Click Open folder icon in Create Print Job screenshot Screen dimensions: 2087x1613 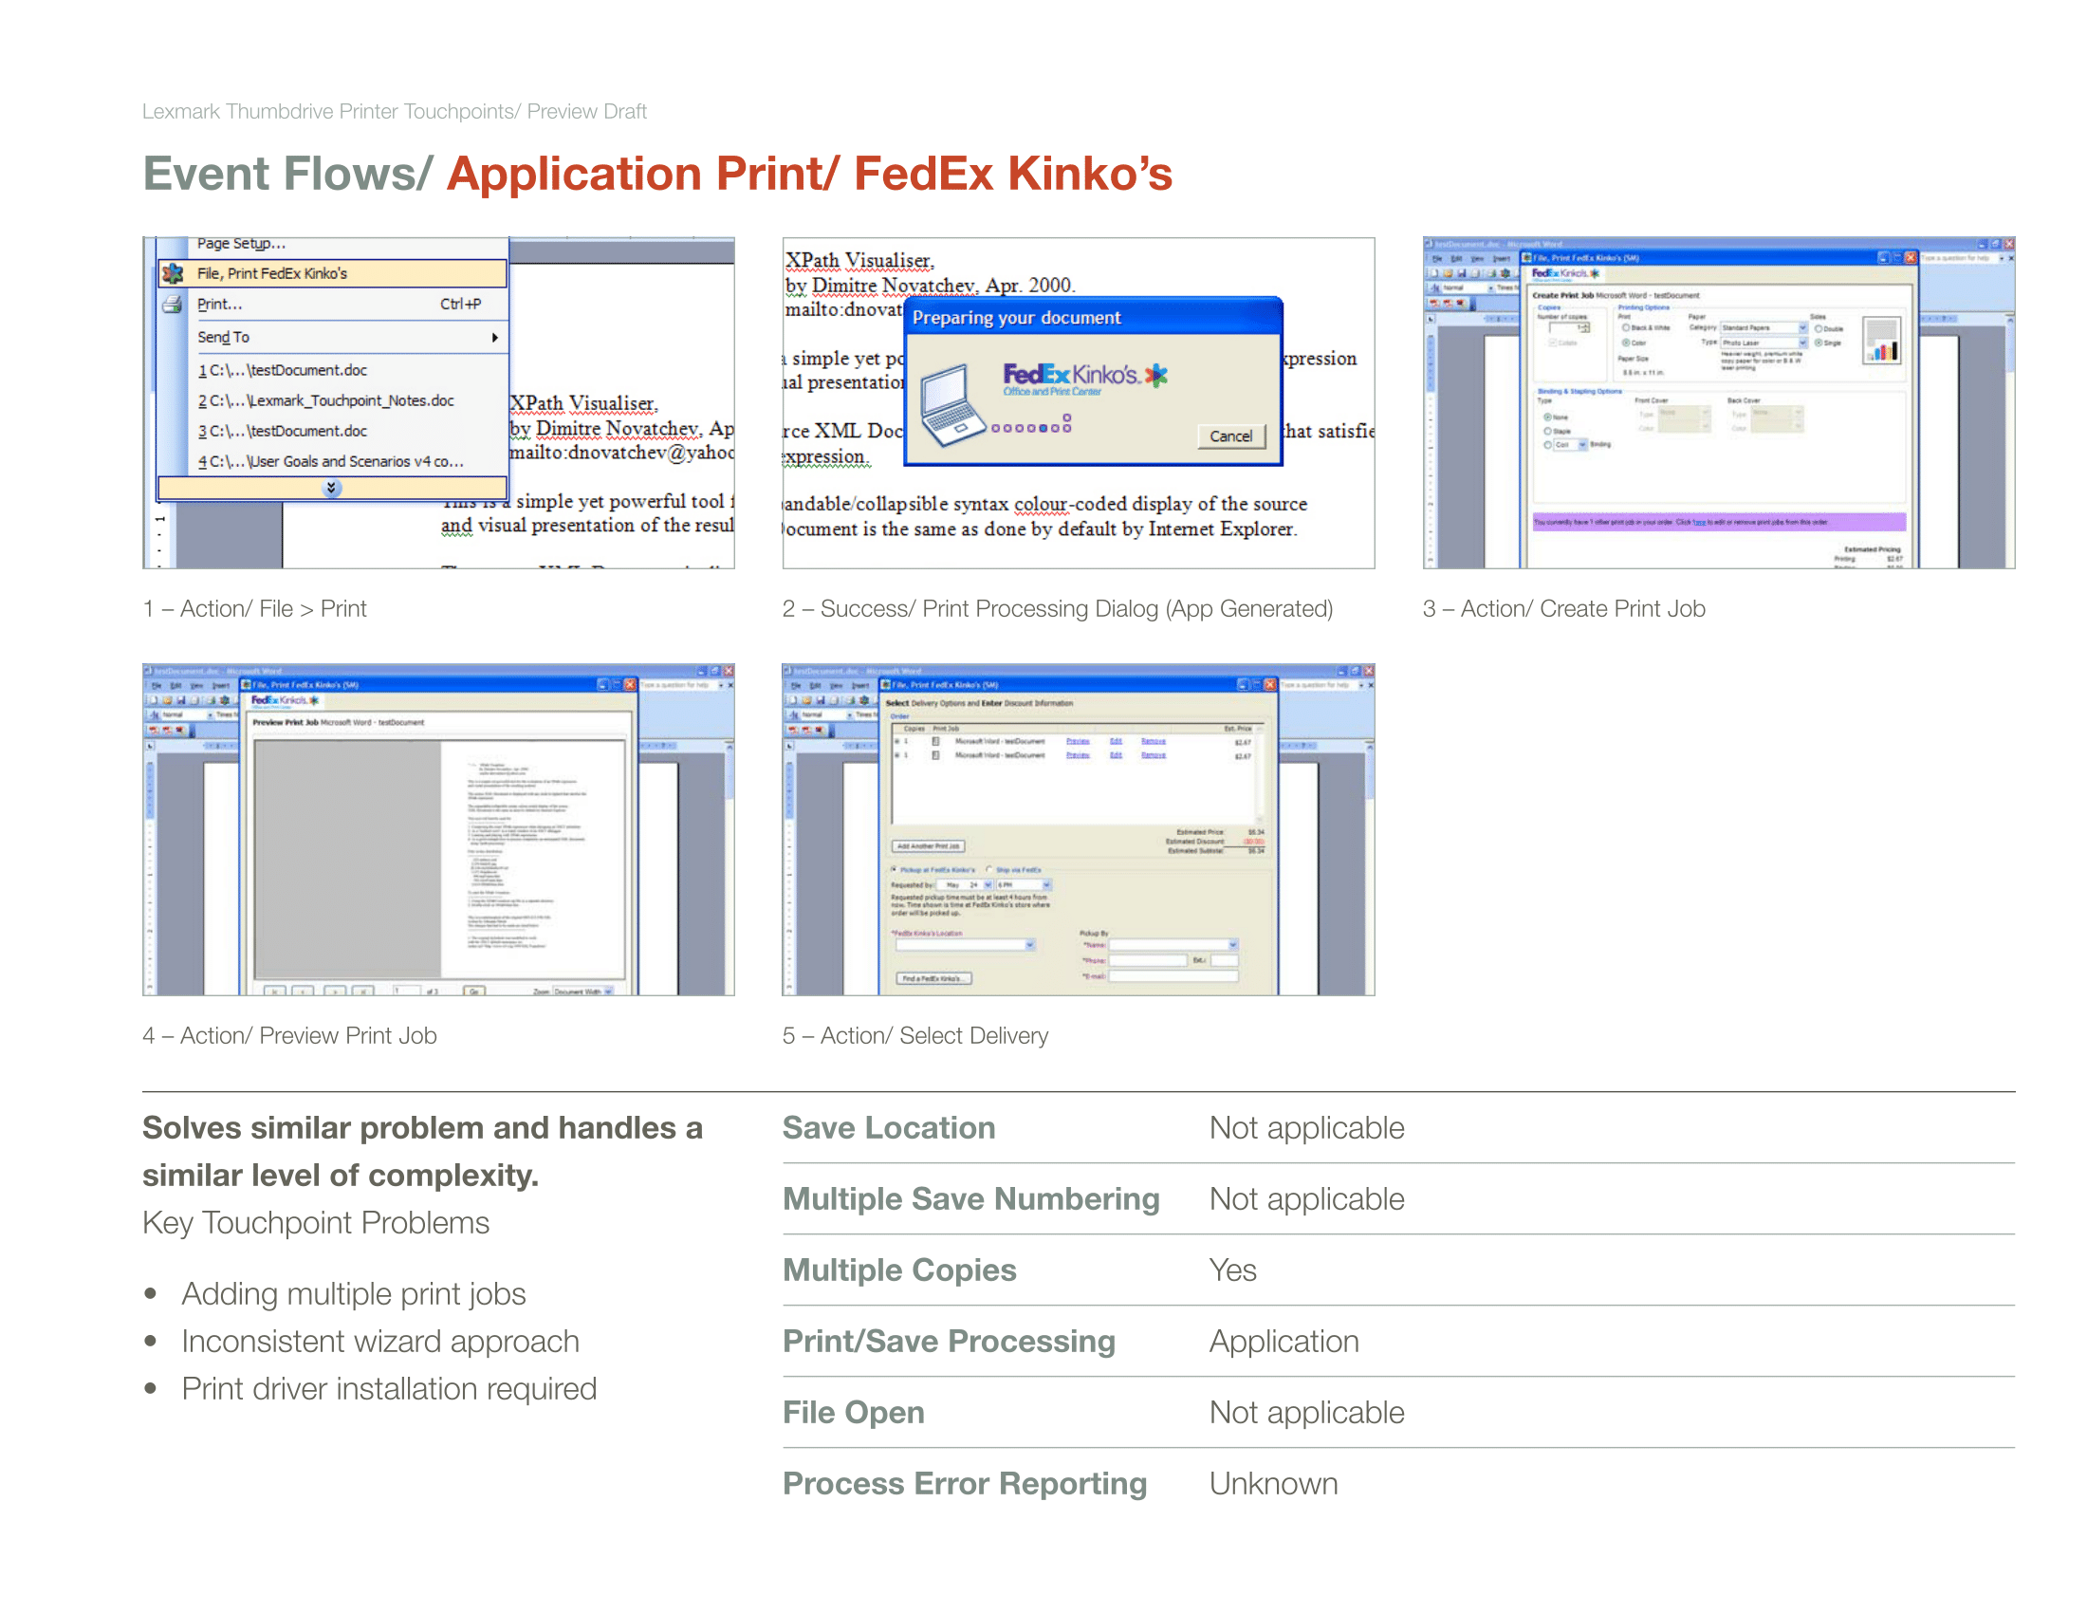coord(1448,273)
